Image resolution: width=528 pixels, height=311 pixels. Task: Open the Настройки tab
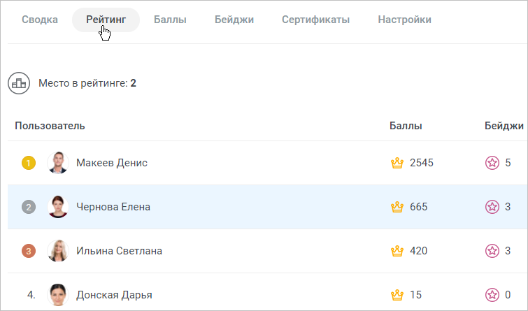tap(404, 20)
